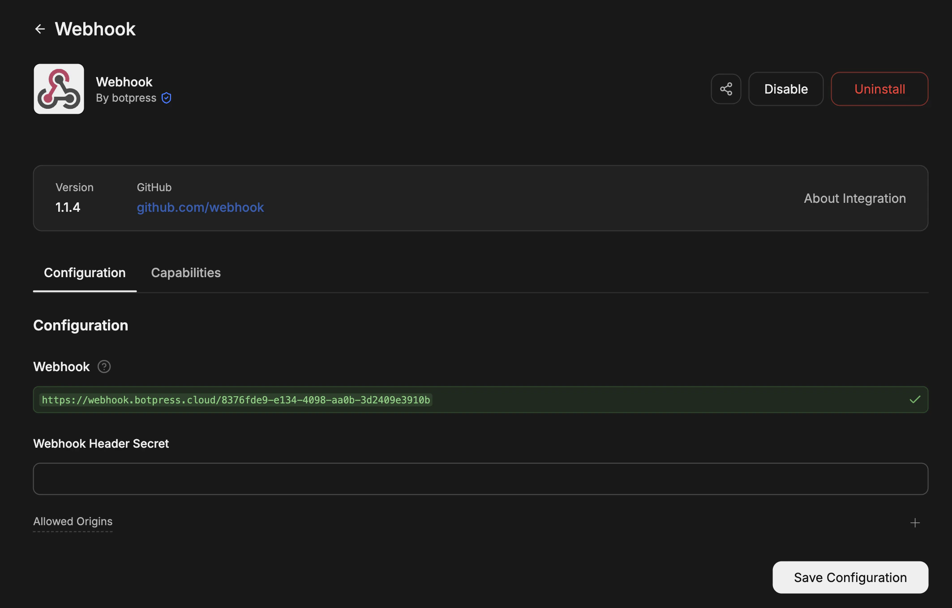Open About Integration details

[854, 198]
